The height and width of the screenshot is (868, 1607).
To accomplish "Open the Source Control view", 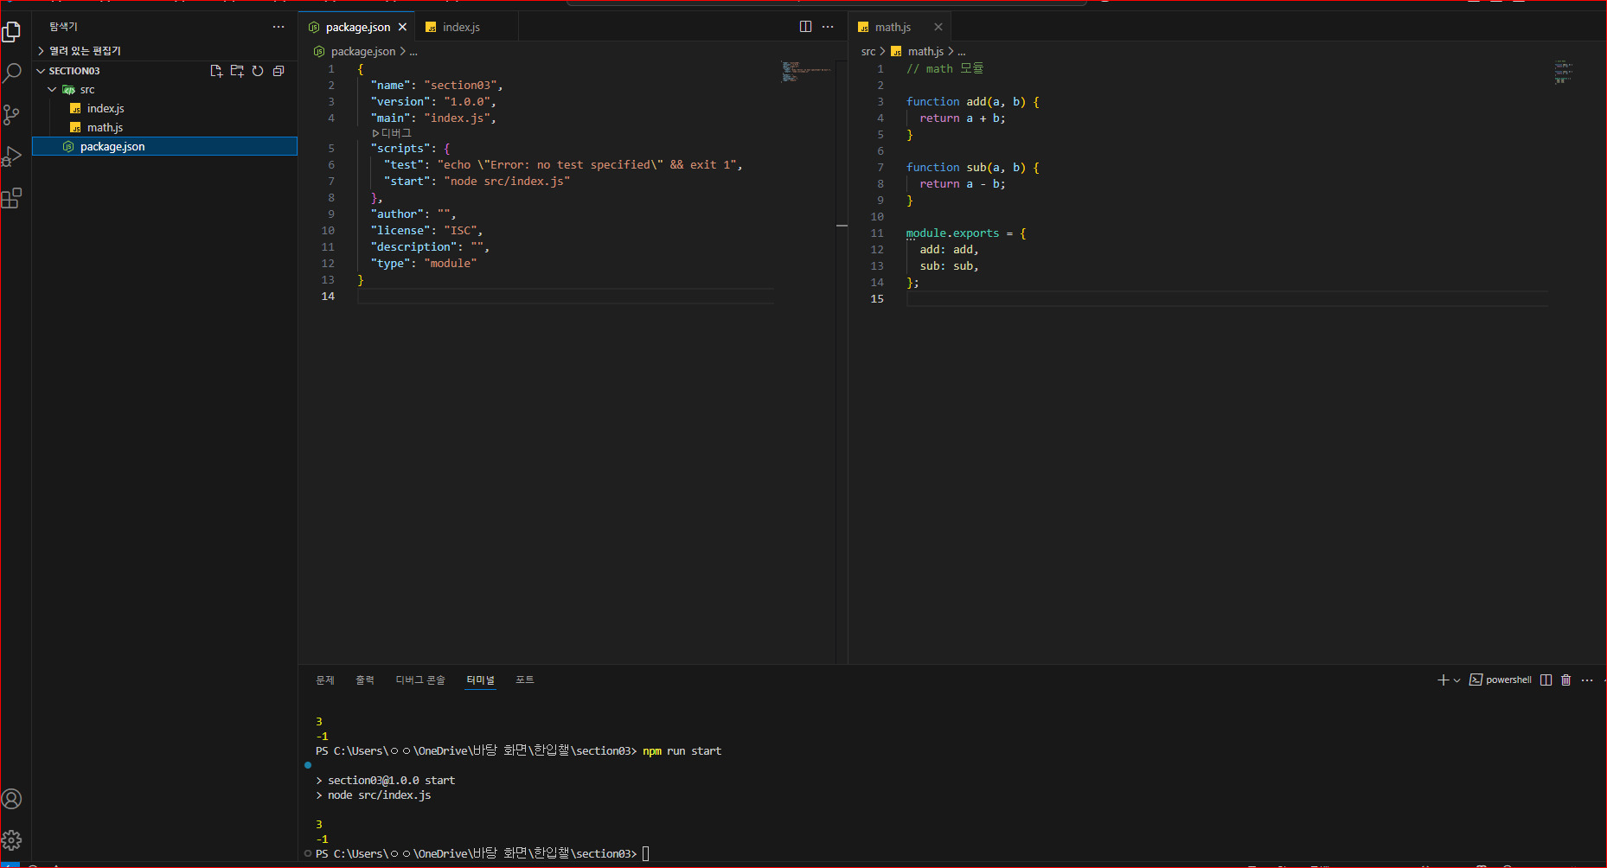I will tap(12, 115).
